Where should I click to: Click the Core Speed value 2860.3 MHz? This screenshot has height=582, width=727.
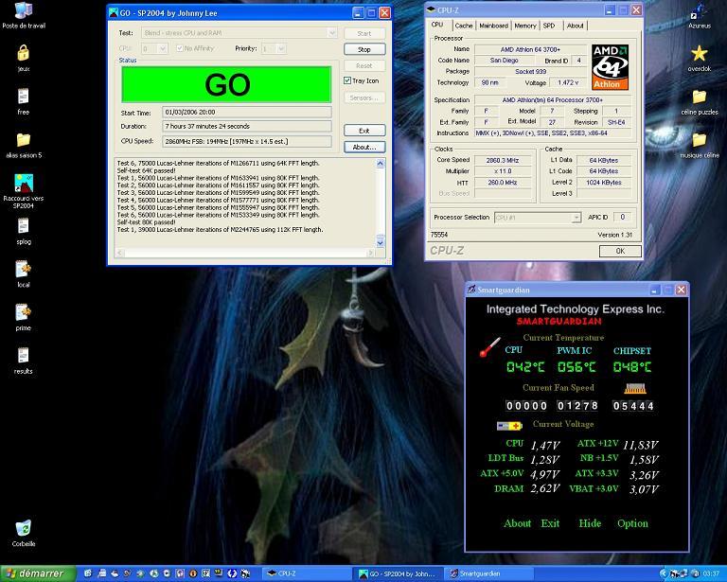pos(502,160)
